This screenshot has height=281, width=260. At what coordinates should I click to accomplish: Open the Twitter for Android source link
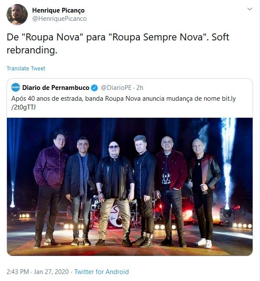pyautogui.click(x=102, y=272)
